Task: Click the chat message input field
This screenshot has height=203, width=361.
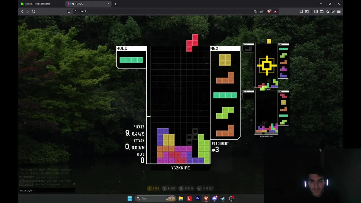Action: pos(47,190)
